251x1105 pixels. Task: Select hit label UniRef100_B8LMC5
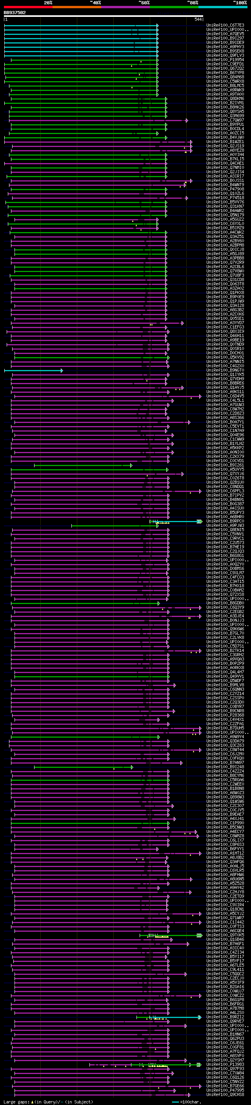tap(225, 86)
